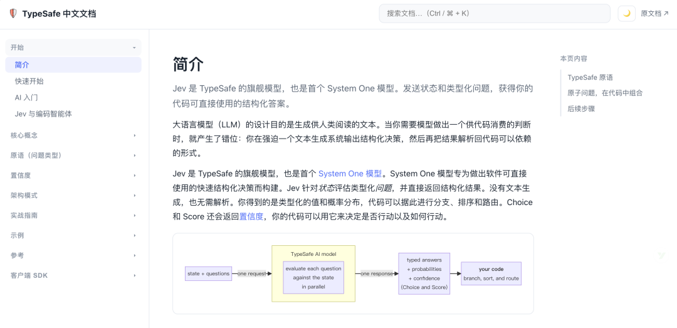The image size is (677, 328).
Task: Click the 本页内容 outline label
Action: (x=574, y=58)
